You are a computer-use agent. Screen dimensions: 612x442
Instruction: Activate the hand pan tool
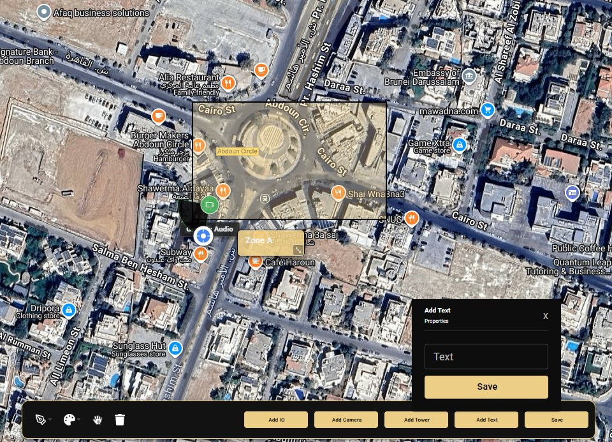pyautogui.click(x=98, y=420)
